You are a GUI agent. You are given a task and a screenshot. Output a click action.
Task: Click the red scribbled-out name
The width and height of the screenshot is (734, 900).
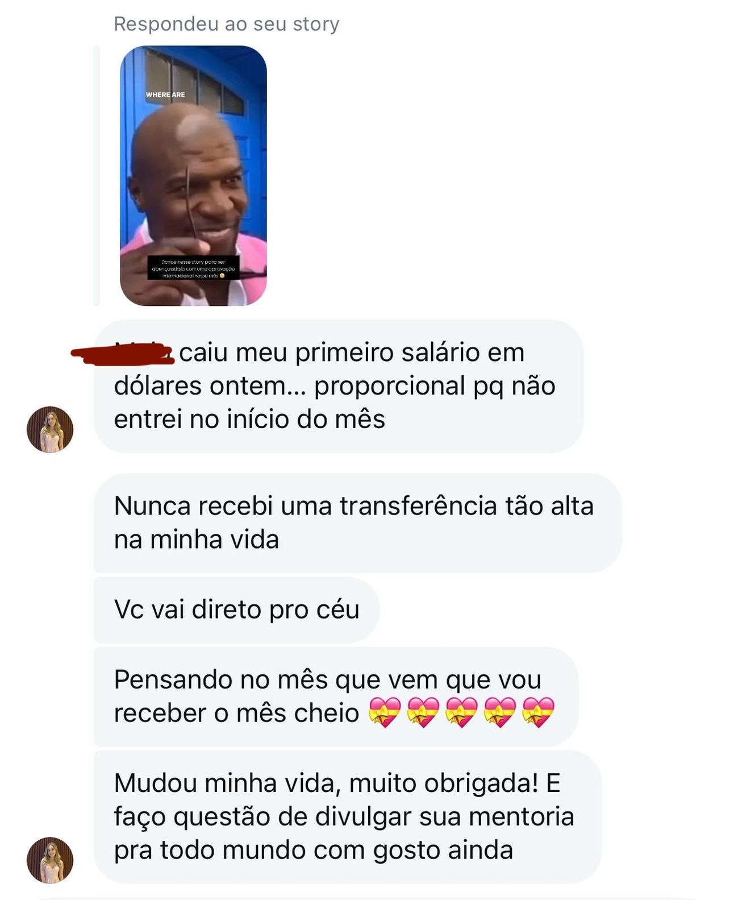tap(122, 353)
